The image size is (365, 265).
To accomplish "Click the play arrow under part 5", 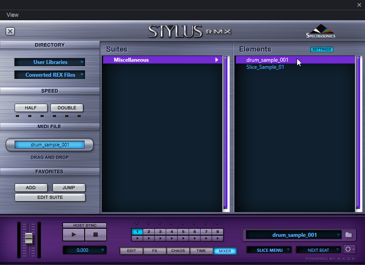I will coord(183,238).
